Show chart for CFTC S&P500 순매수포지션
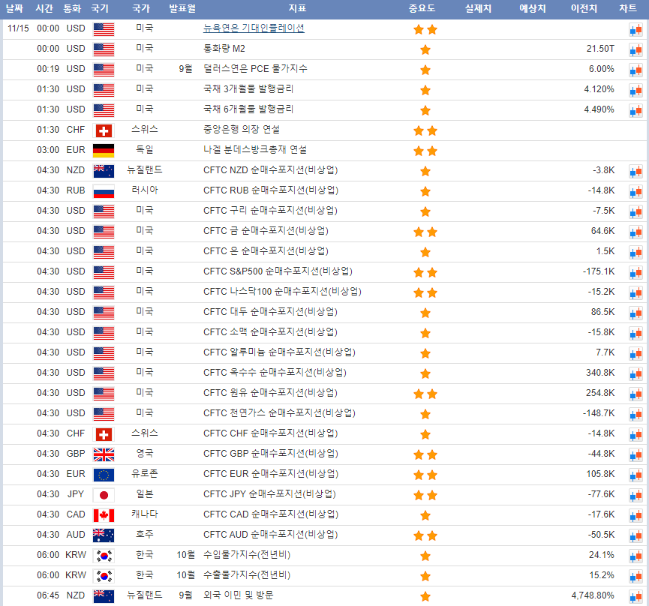649x606 pixels. point(635,272)
